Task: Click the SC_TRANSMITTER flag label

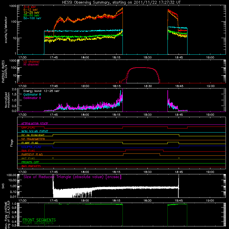Action: tap(33, 139)
